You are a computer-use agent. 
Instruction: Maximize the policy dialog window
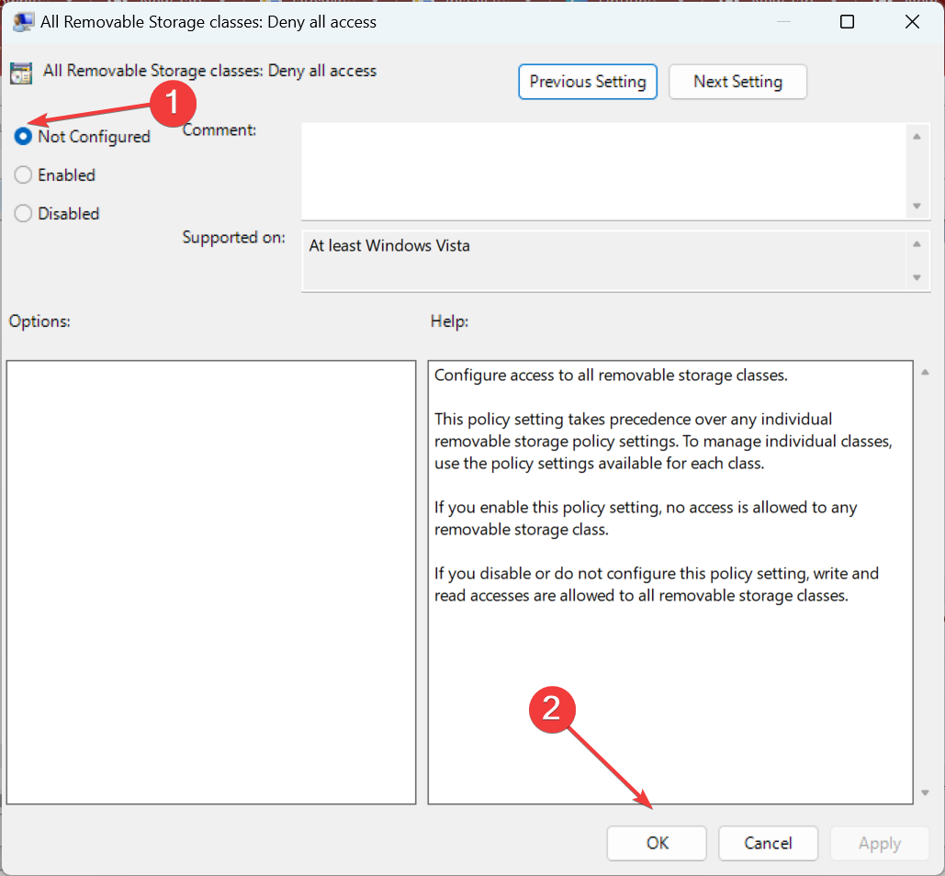pos(847,22)
